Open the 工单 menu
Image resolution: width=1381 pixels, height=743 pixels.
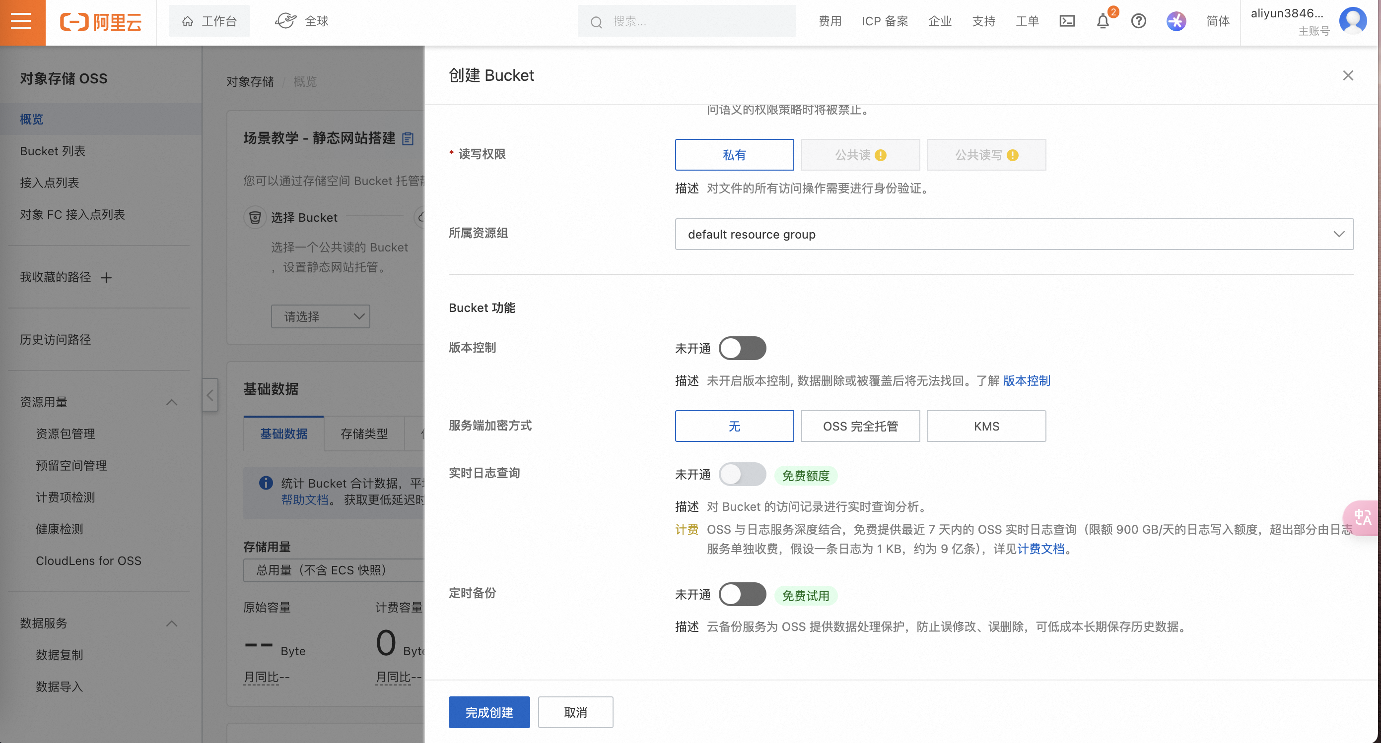coord(1027,21)
